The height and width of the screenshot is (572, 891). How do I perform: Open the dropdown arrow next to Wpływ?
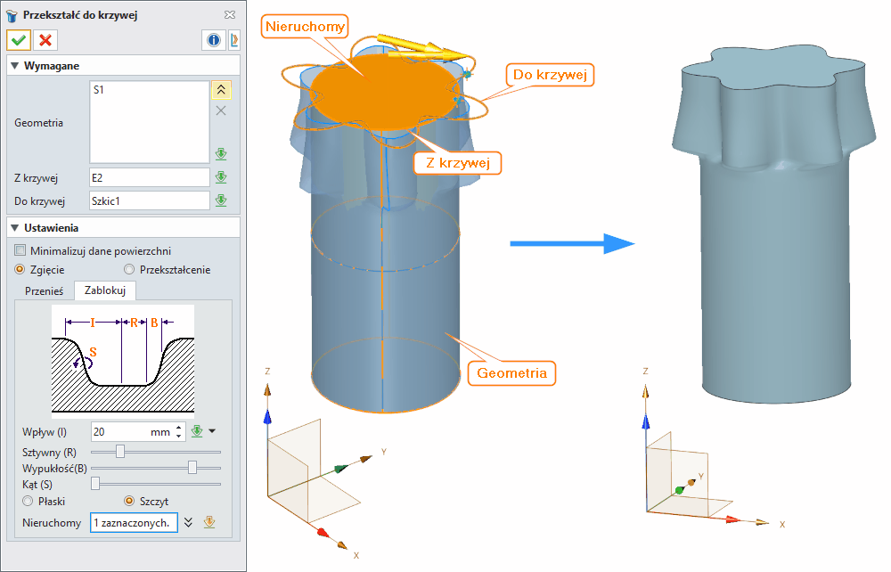coord(212,432)
